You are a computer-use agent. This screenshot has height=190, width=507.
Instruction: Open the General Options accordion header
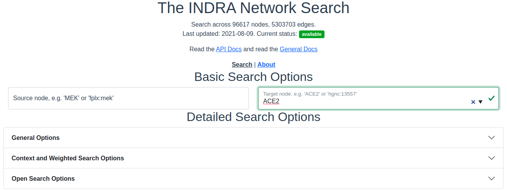(253, 138)
